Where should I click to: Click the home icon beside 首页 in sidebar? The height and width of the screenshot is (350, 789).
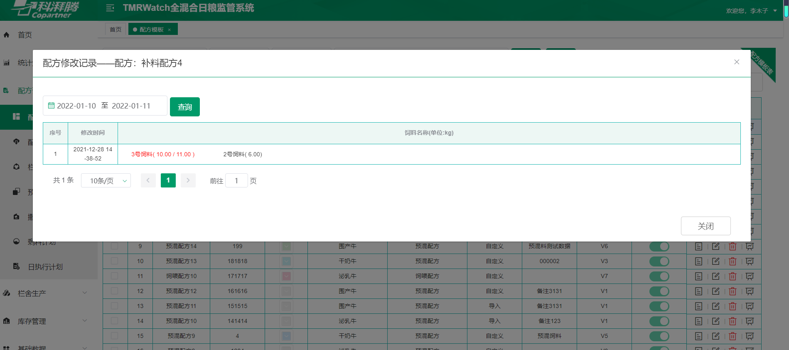pos(7,35)
